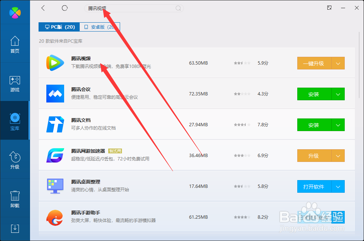
Task: Click the star rating of 腾讯视频
Action: (x=242, y=63)
